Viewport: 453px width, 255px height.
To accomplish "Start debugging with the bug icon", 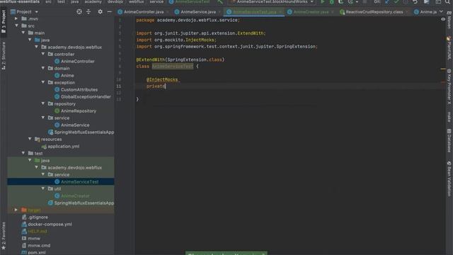I will 332,2.
